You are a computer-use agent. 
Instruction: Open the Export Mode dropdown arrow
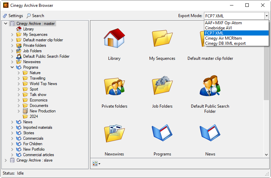pyautogui.click(x=267, y=16)
